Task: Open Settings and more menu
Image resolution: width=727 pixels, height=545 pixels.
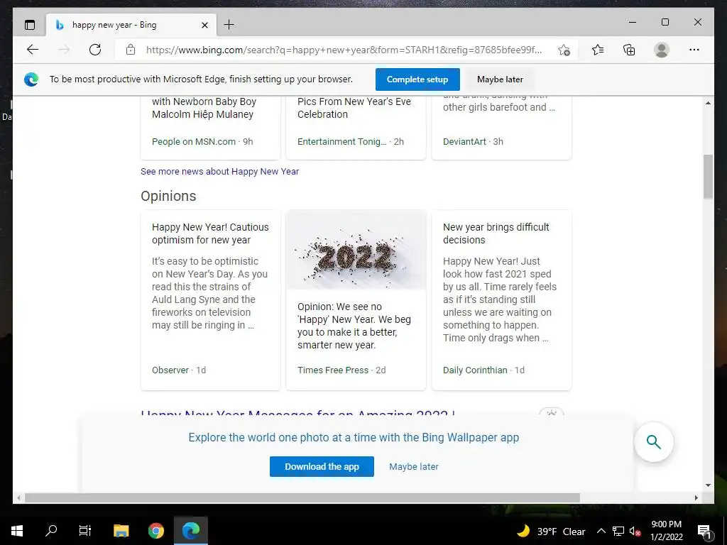Action: (x=694, y=50)
